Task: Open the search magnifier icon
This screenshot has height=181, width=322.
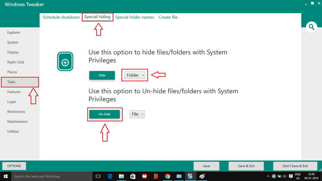Action: [312, 27]
